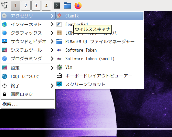Open the プログラミング menu category

pyautogui.click(x=28, y=59)
